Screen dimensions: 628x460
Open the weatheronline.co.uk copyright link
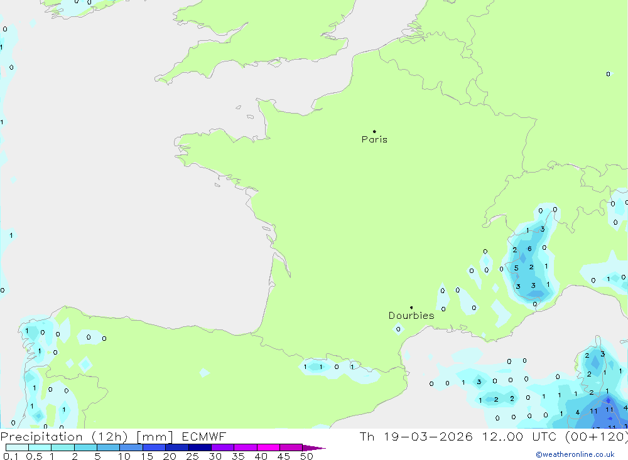pyautogui.click(x=575, y=454)
